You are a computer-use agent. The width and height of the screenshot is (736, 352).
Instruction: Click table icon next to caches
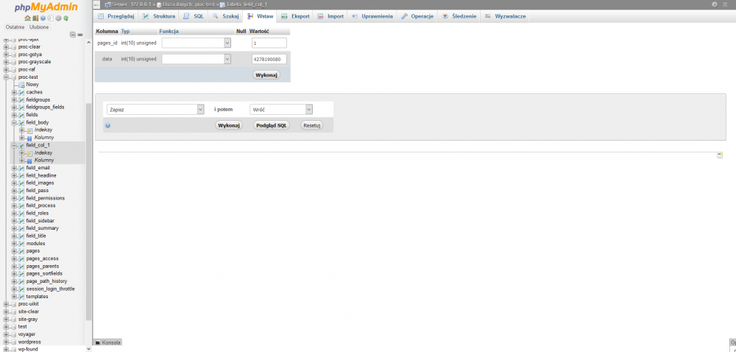pos(21,93)
